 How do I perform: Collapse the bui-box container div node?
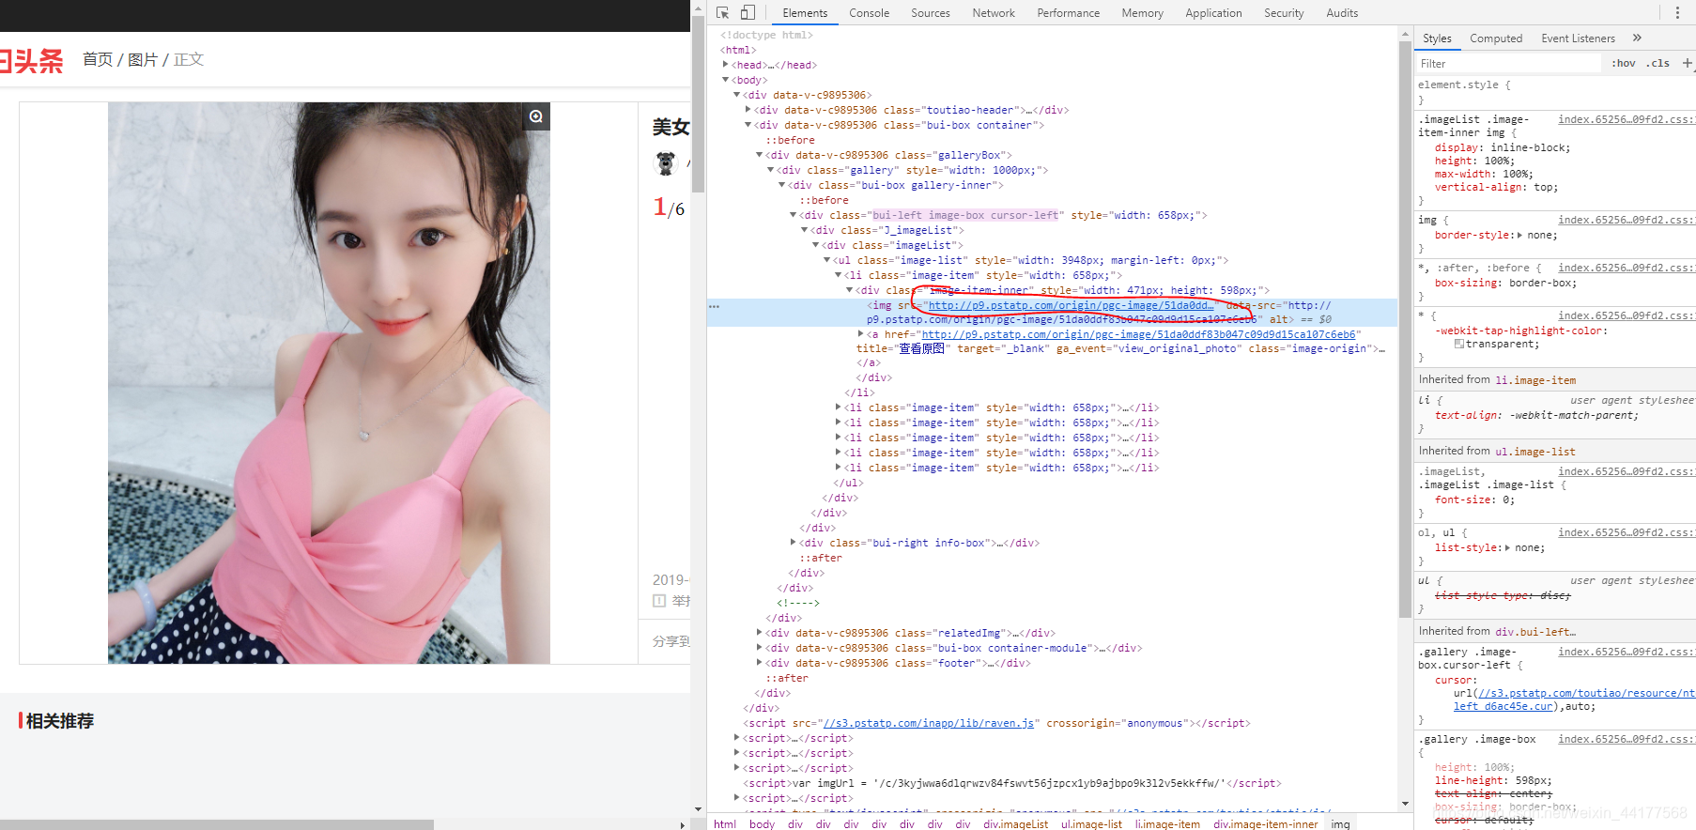tap(748, 125)
